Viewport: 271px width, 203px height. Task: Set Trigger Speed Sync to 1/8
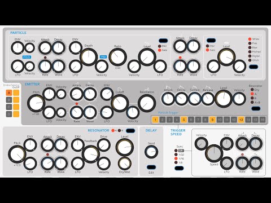176,162
